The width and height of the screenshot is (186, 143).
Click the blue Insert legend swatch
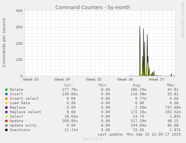6,94
